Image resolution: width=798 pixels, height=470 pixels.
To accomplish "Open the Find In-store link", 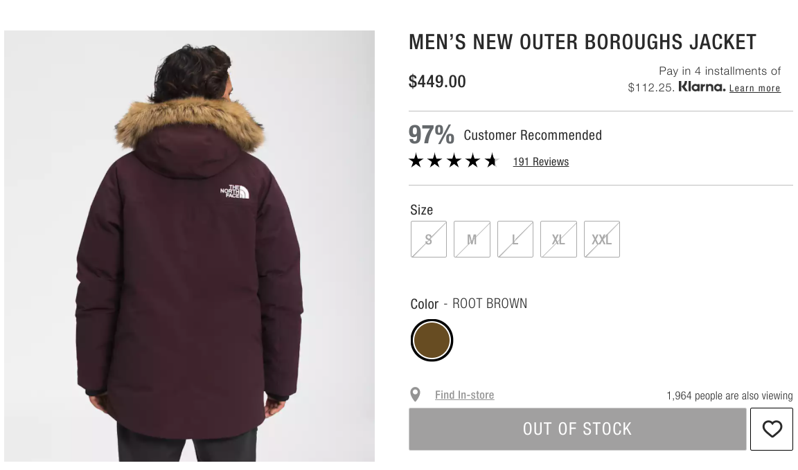I will coord(464,395).
